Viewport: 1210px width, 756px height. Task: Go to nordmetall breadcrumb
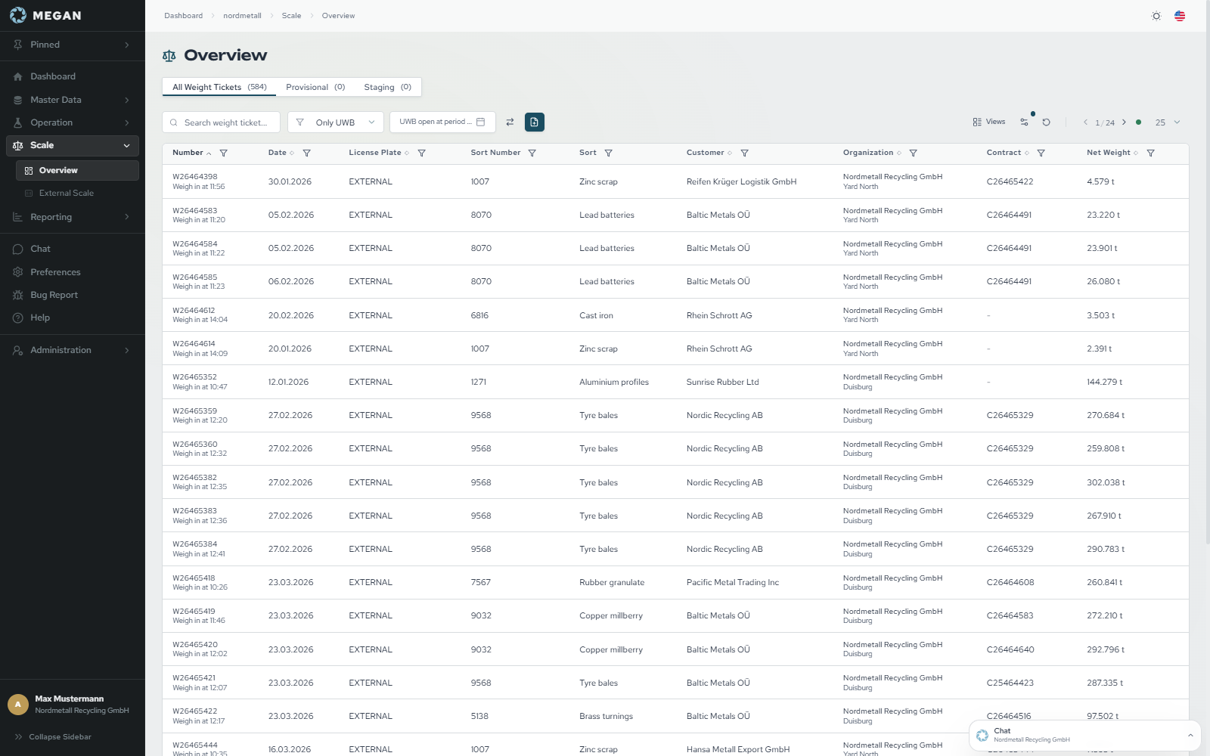coord(242,16)
